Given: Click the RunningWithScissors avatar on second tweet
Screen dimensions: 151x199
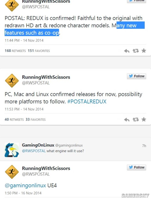Looking at the screenshot, I should click(x=12, y=81).
